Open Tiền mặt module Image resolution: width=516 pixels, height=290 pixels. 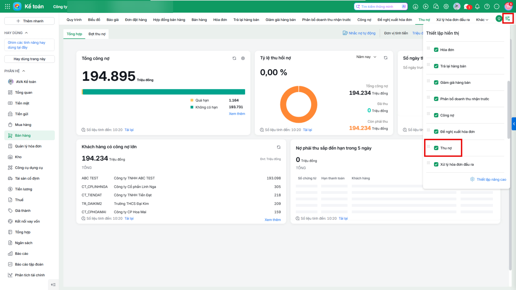29,103
